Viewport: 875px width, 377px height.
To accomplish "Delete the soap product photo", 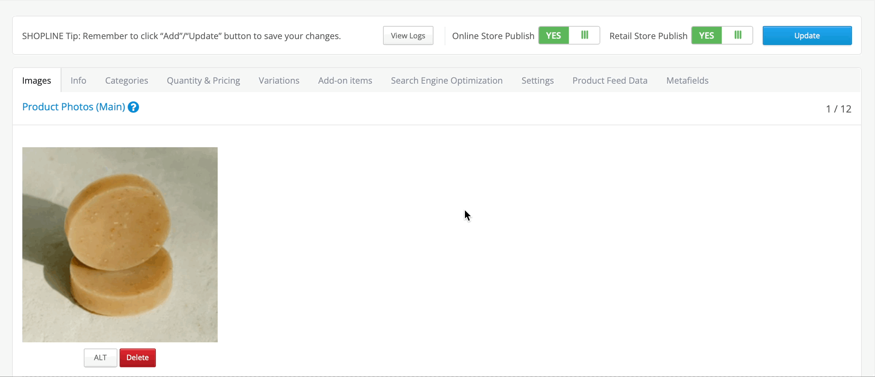I will coord(138,358).
